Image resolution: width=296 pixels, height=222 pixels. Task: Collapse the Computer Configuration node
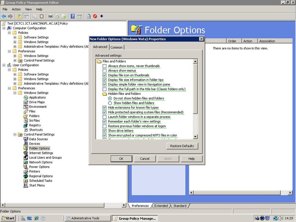[4, 28]
